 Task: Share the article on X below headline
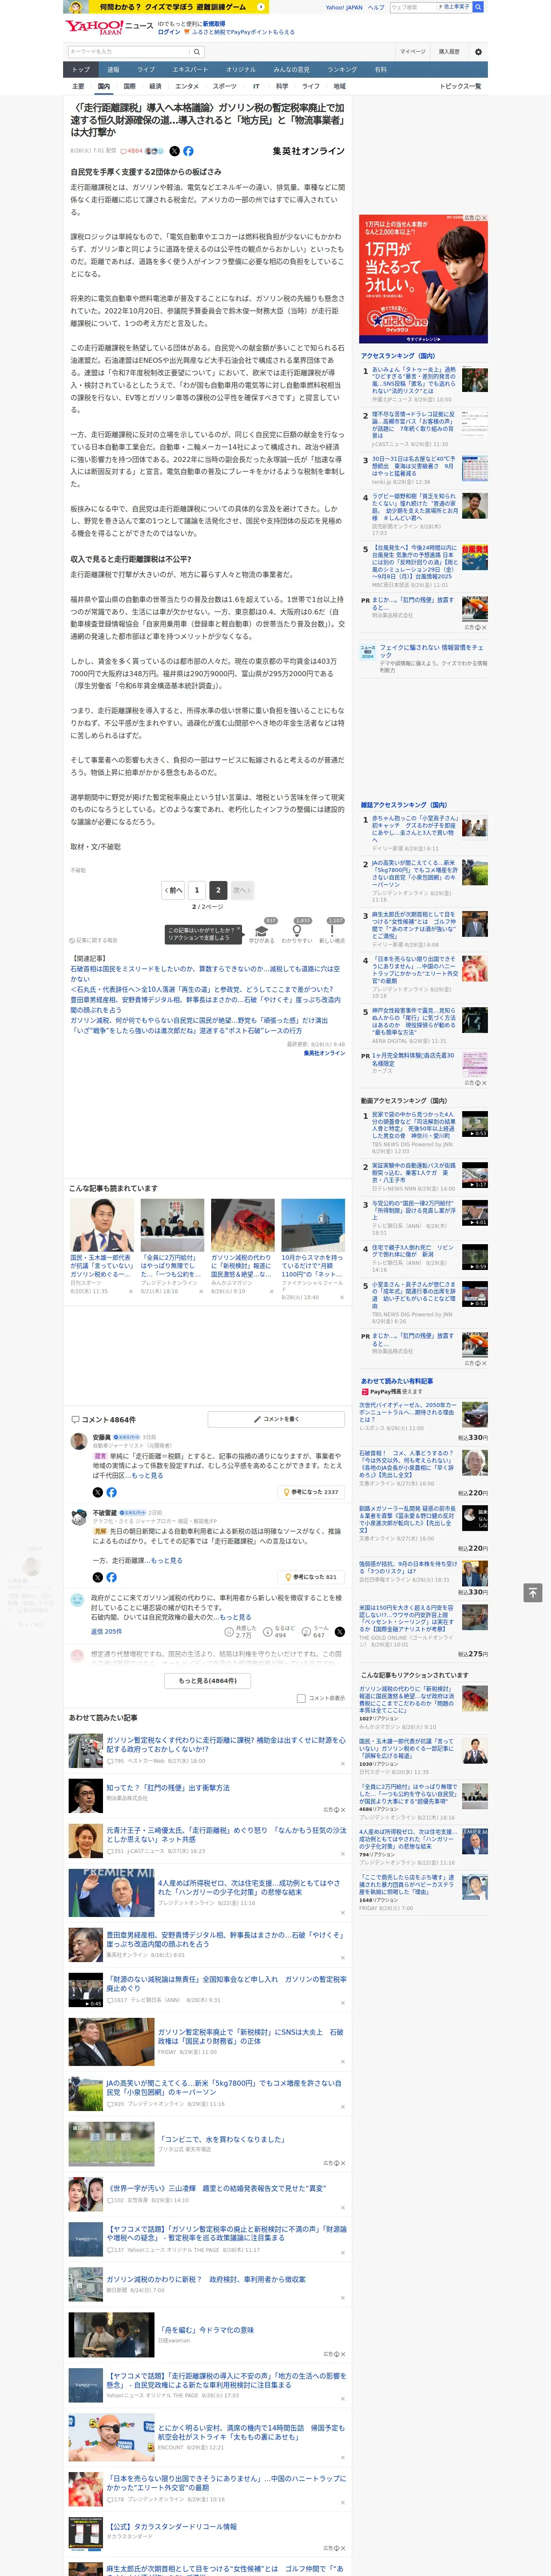174,151
